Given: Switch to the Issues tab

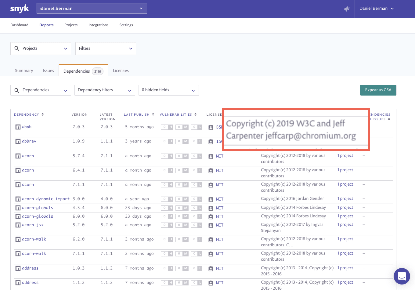Looking at the screenshot, I should [48, 71].
